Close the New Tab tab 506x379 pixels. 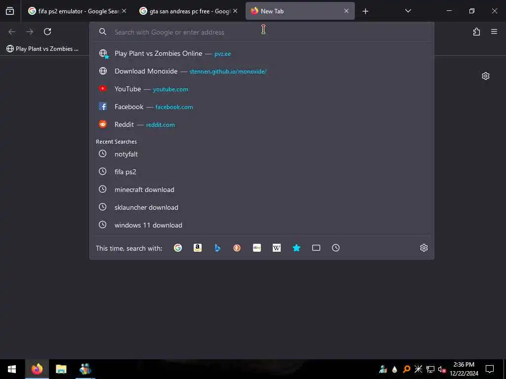pos(346,11)
